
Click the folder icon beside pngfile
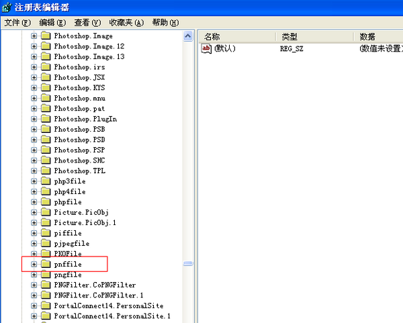(x=46, y=275)
